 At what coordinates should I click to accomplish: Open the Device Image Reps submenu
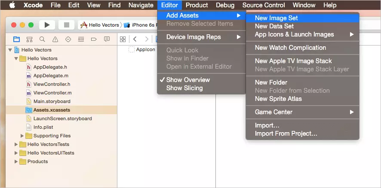pos(201,37)
